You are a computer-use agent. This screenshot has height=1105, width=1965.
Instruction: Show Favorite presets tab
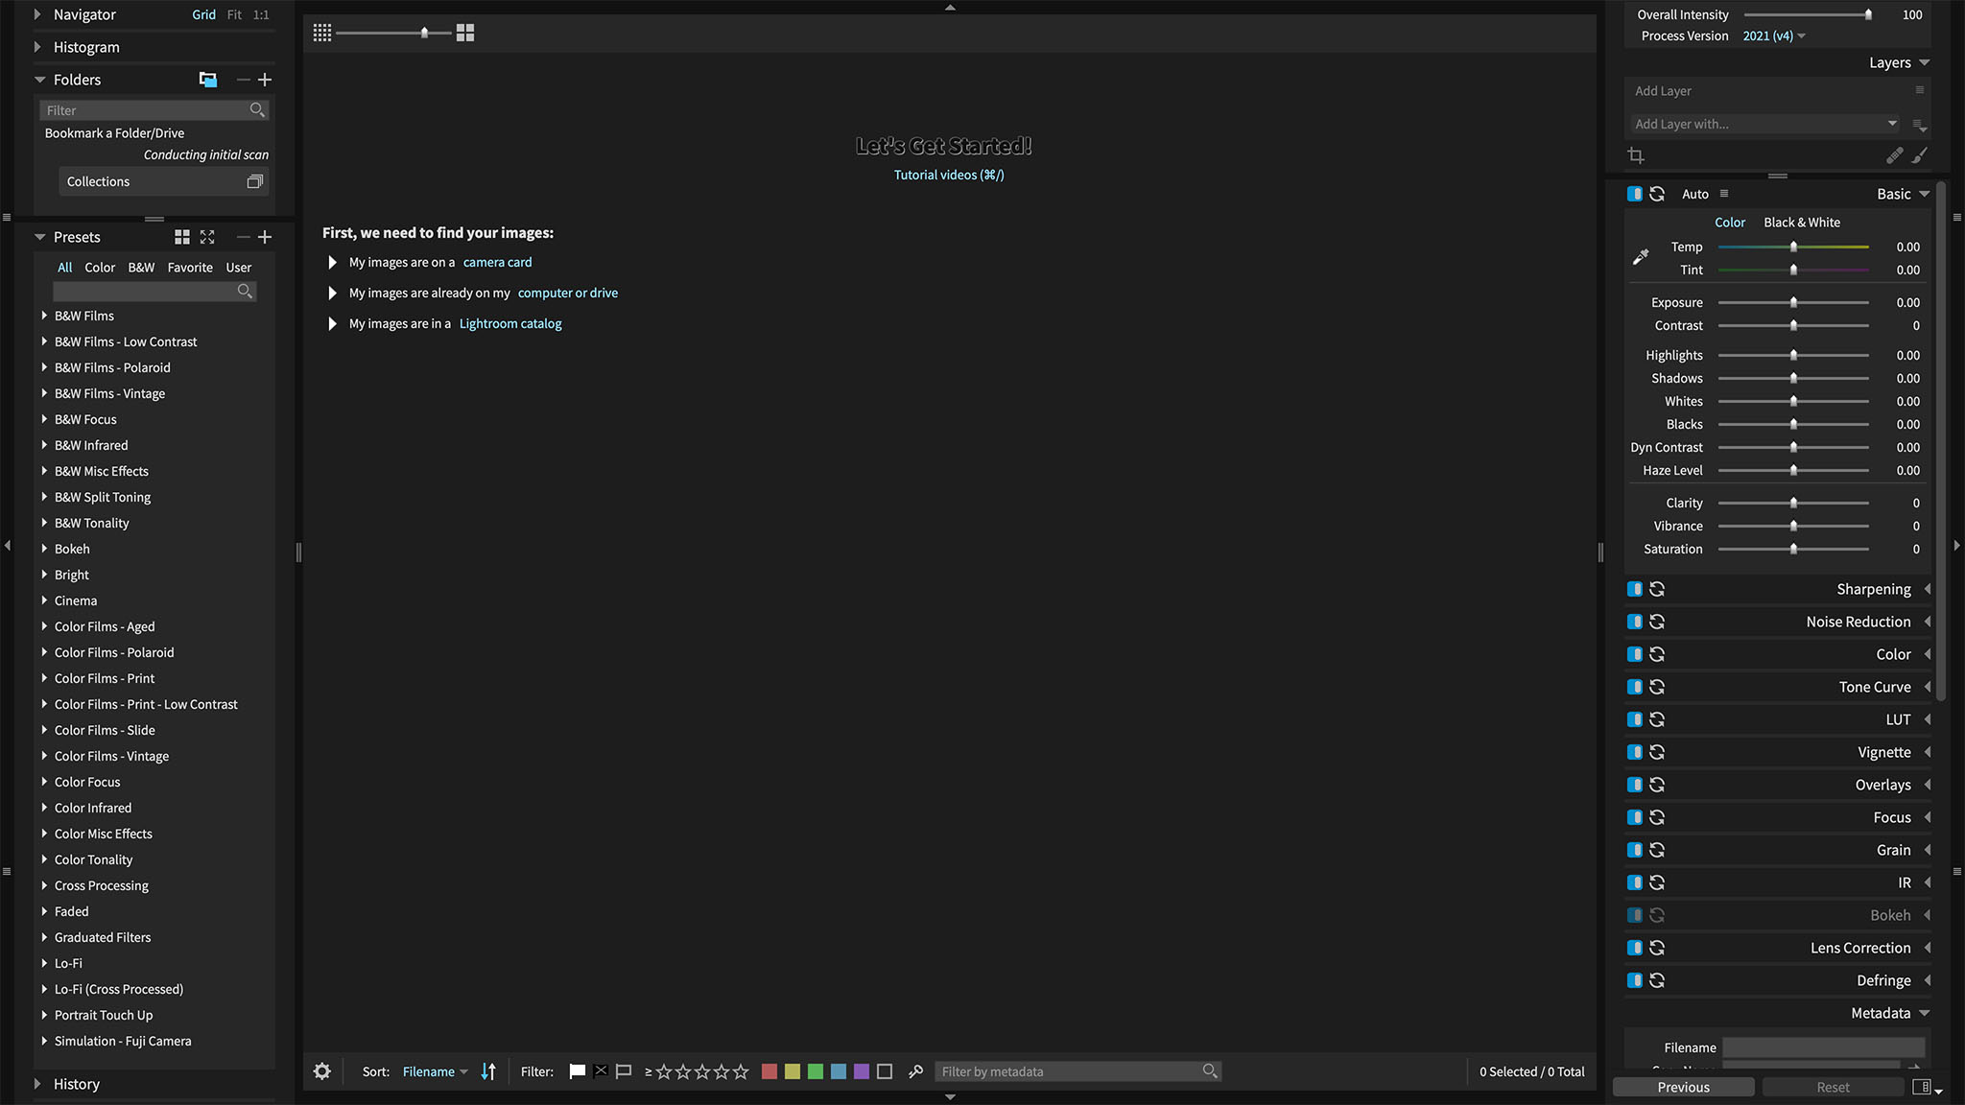190,268
